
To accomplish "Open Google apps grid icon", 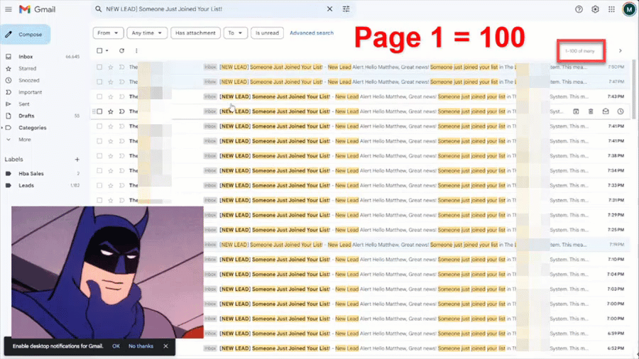I will [x=612, y=9].
